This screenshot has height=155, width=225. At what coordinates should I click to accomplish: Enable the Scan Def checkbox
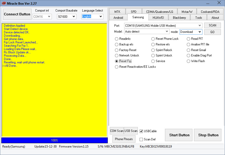point(141,139)
